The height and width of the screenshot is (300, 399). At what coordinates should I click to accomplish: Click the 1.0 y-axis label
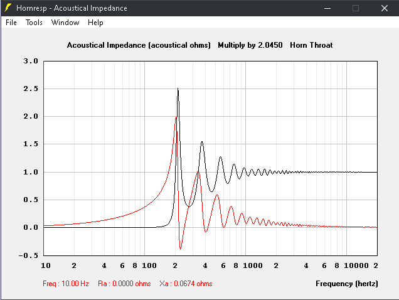[x=31, y=172]
